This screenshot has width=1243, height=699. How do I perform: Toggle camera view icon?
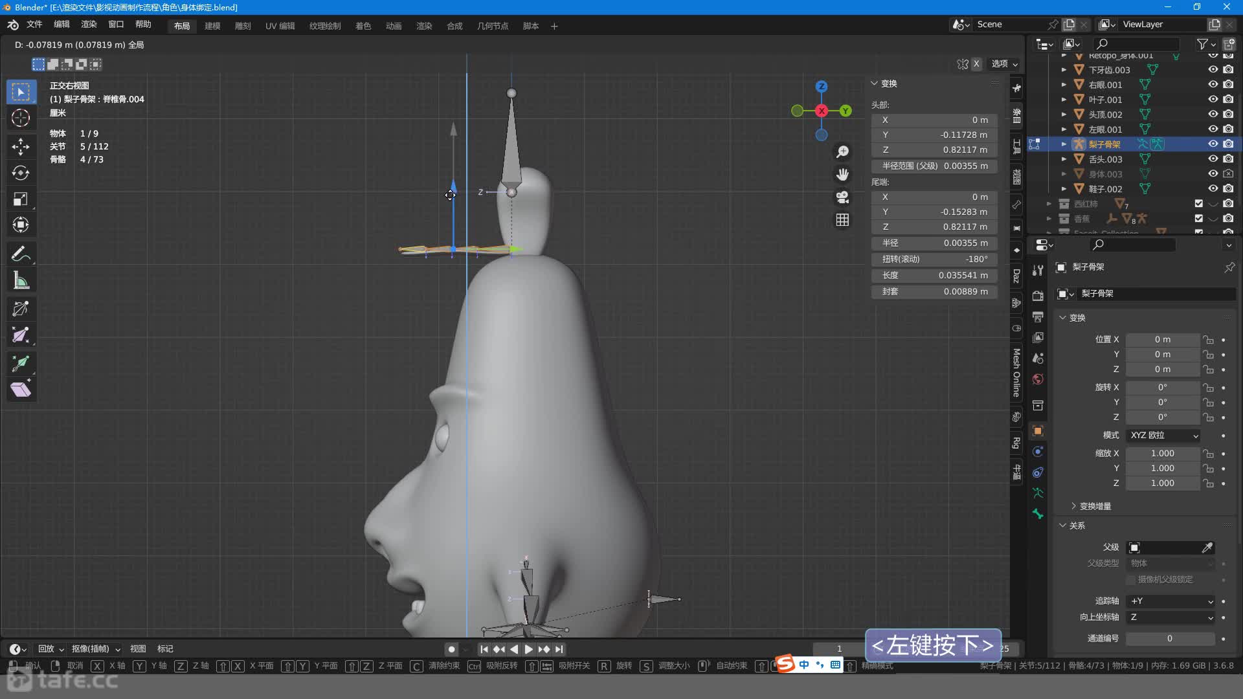coord(842,197)
